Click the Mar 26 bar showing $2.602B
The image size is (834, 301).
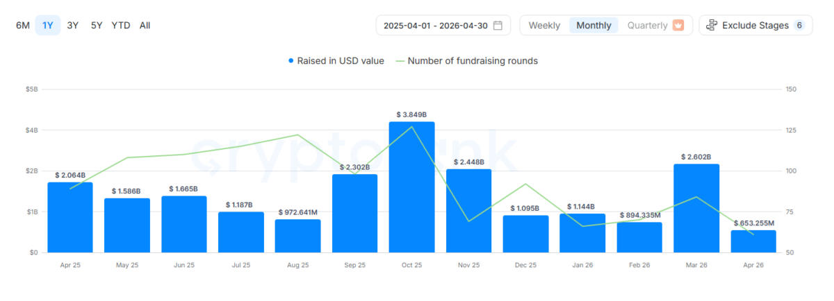click(696, 208)
